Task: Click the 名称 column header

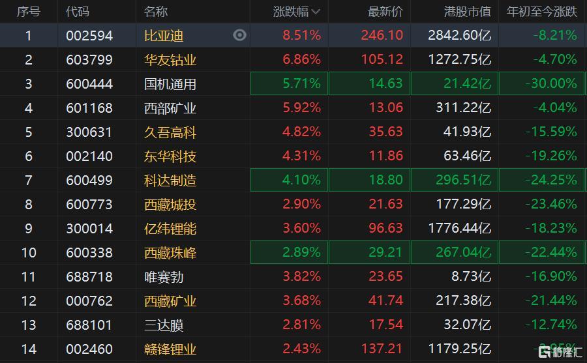Action: tap(156, 12)
